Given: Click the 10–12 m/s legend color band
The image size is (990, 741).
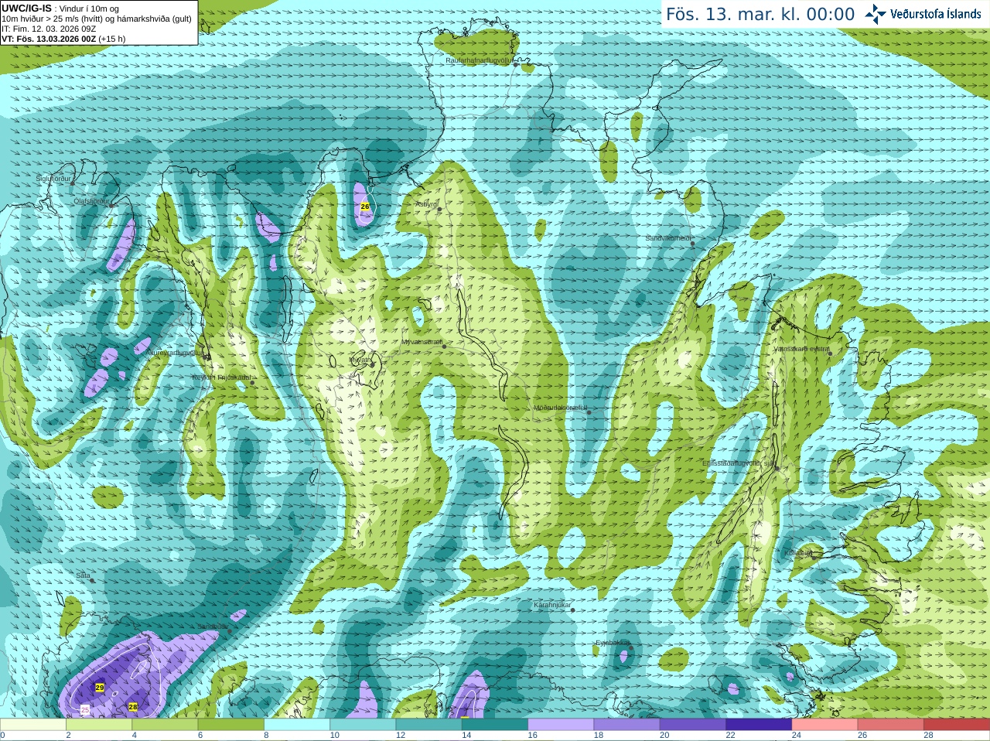Looking at the screenshot, I should pyautogui.click(x=363, y=725).
